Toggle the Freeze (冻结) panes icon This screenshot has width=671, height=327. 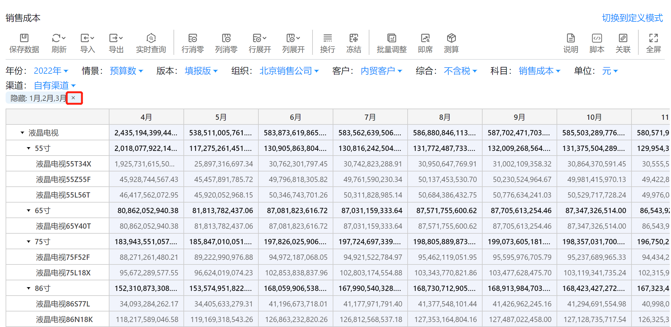(x=354, y=38)
